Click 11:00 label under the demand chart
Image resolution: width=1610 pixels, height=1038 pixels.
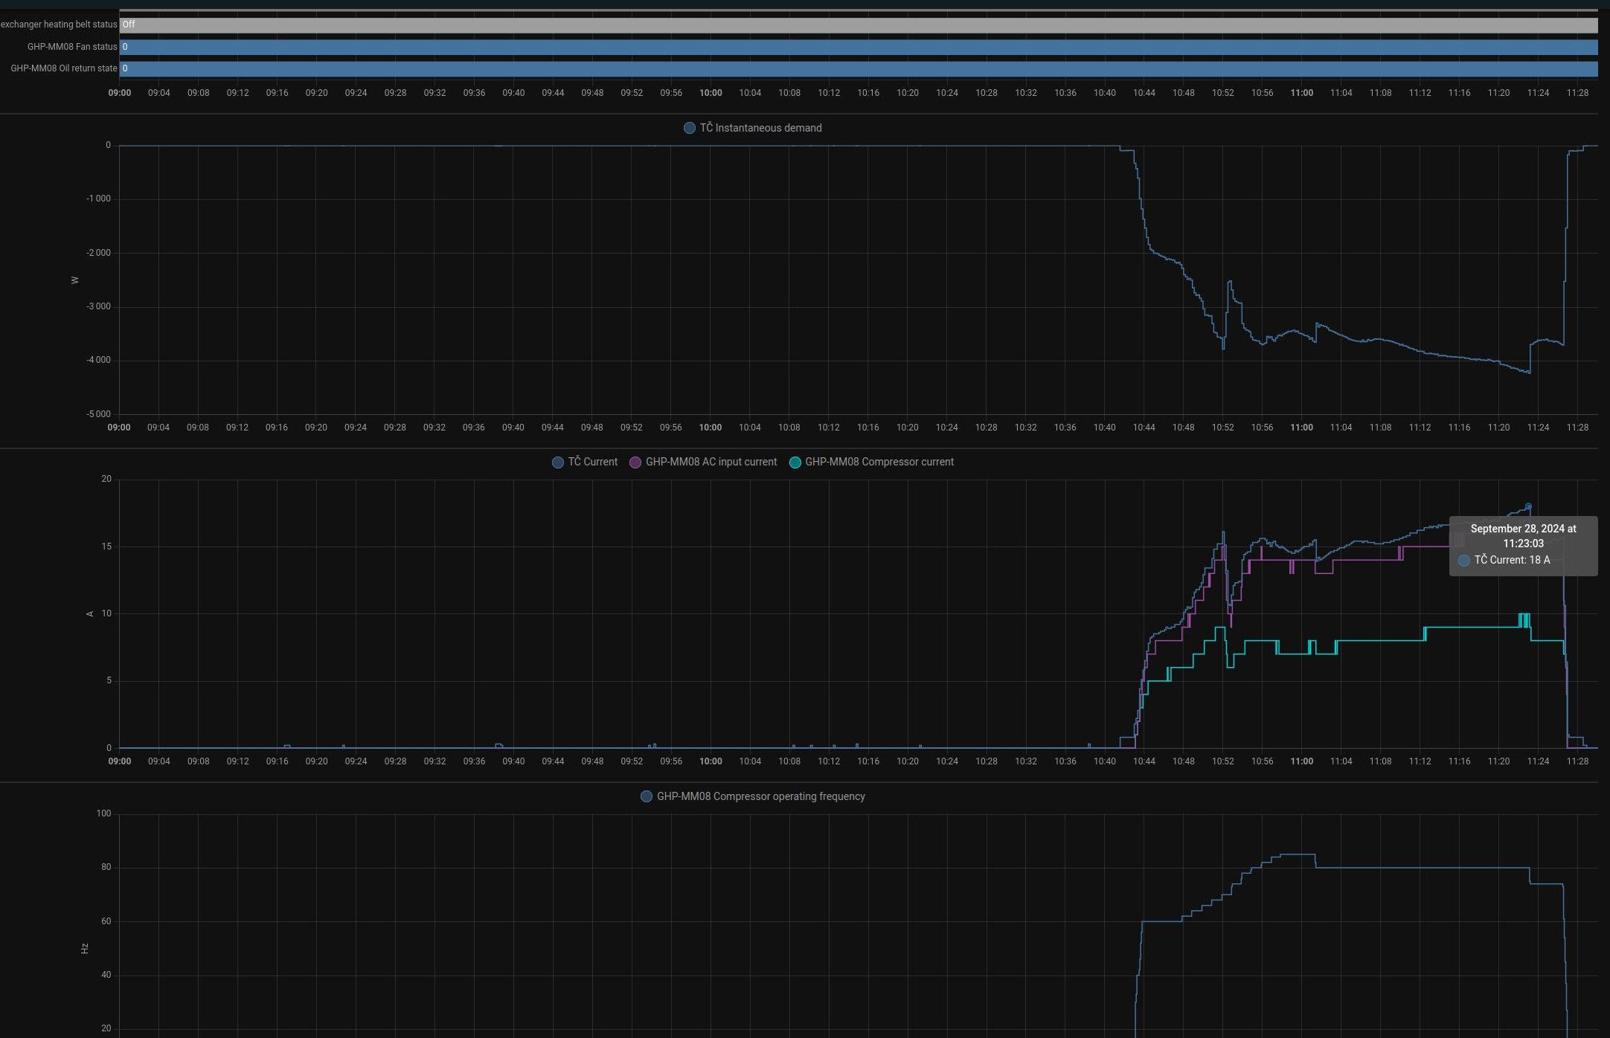pos(1301,428)
